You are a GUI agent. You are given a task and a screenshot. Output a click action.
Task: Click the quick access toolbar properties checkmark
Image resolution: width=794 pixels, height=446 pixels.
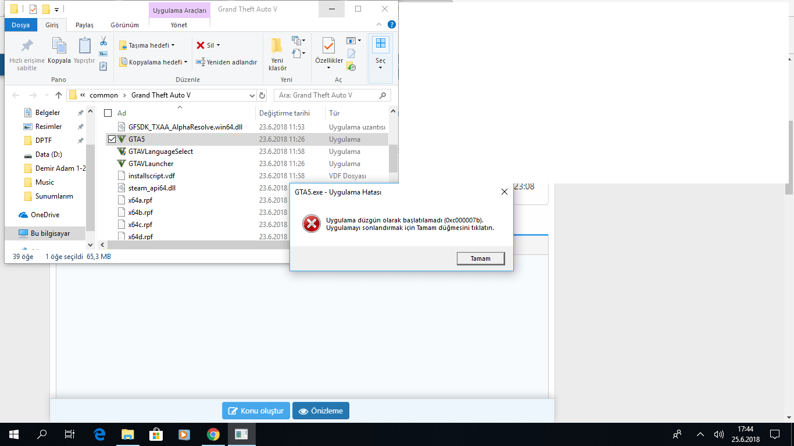33,9
